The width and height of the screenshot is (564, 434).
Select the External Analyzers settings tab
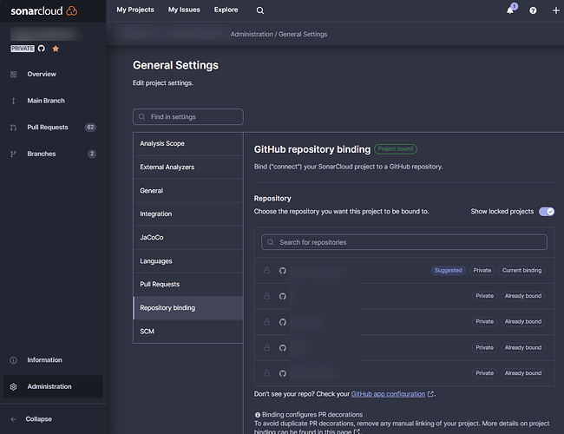click(188, 167)
